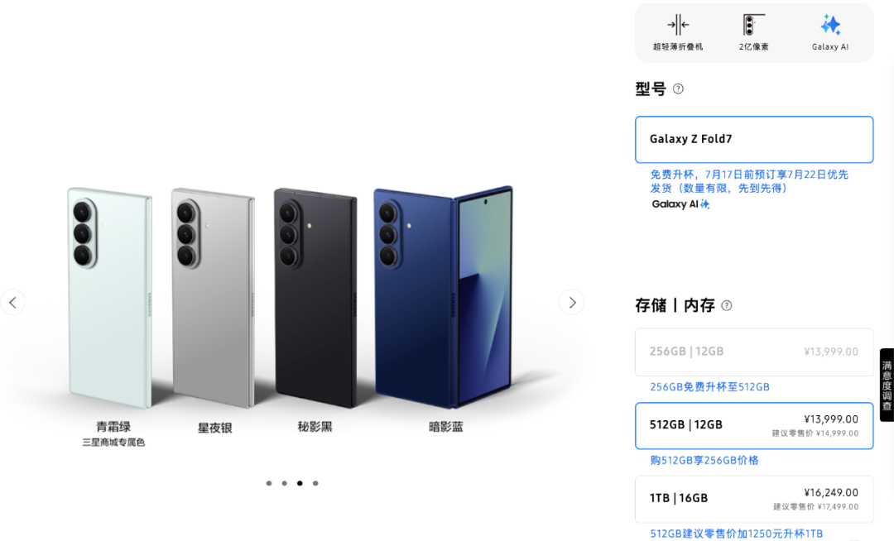Choose the 512GB | 12GB storage option
The image size is (894, 541).
coord(754,425)
